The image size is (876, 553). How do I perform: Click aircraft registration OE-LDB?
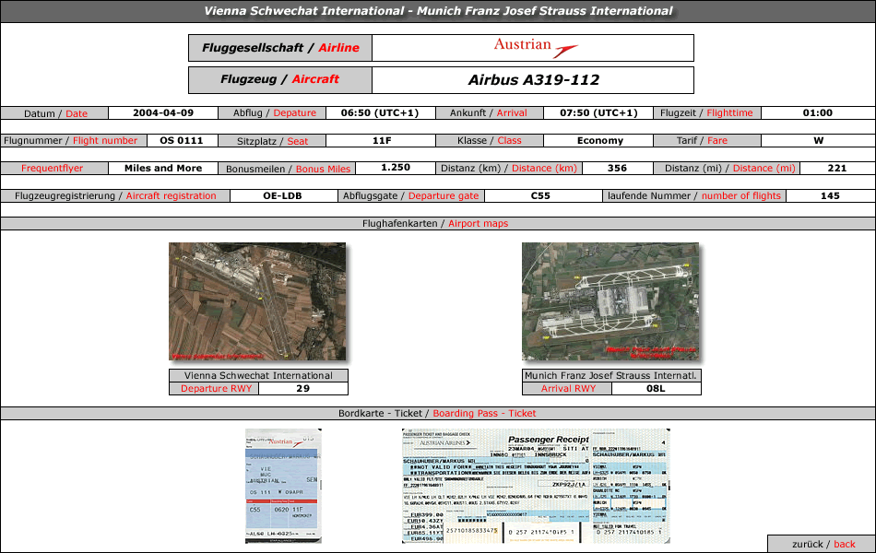(283, 196)
